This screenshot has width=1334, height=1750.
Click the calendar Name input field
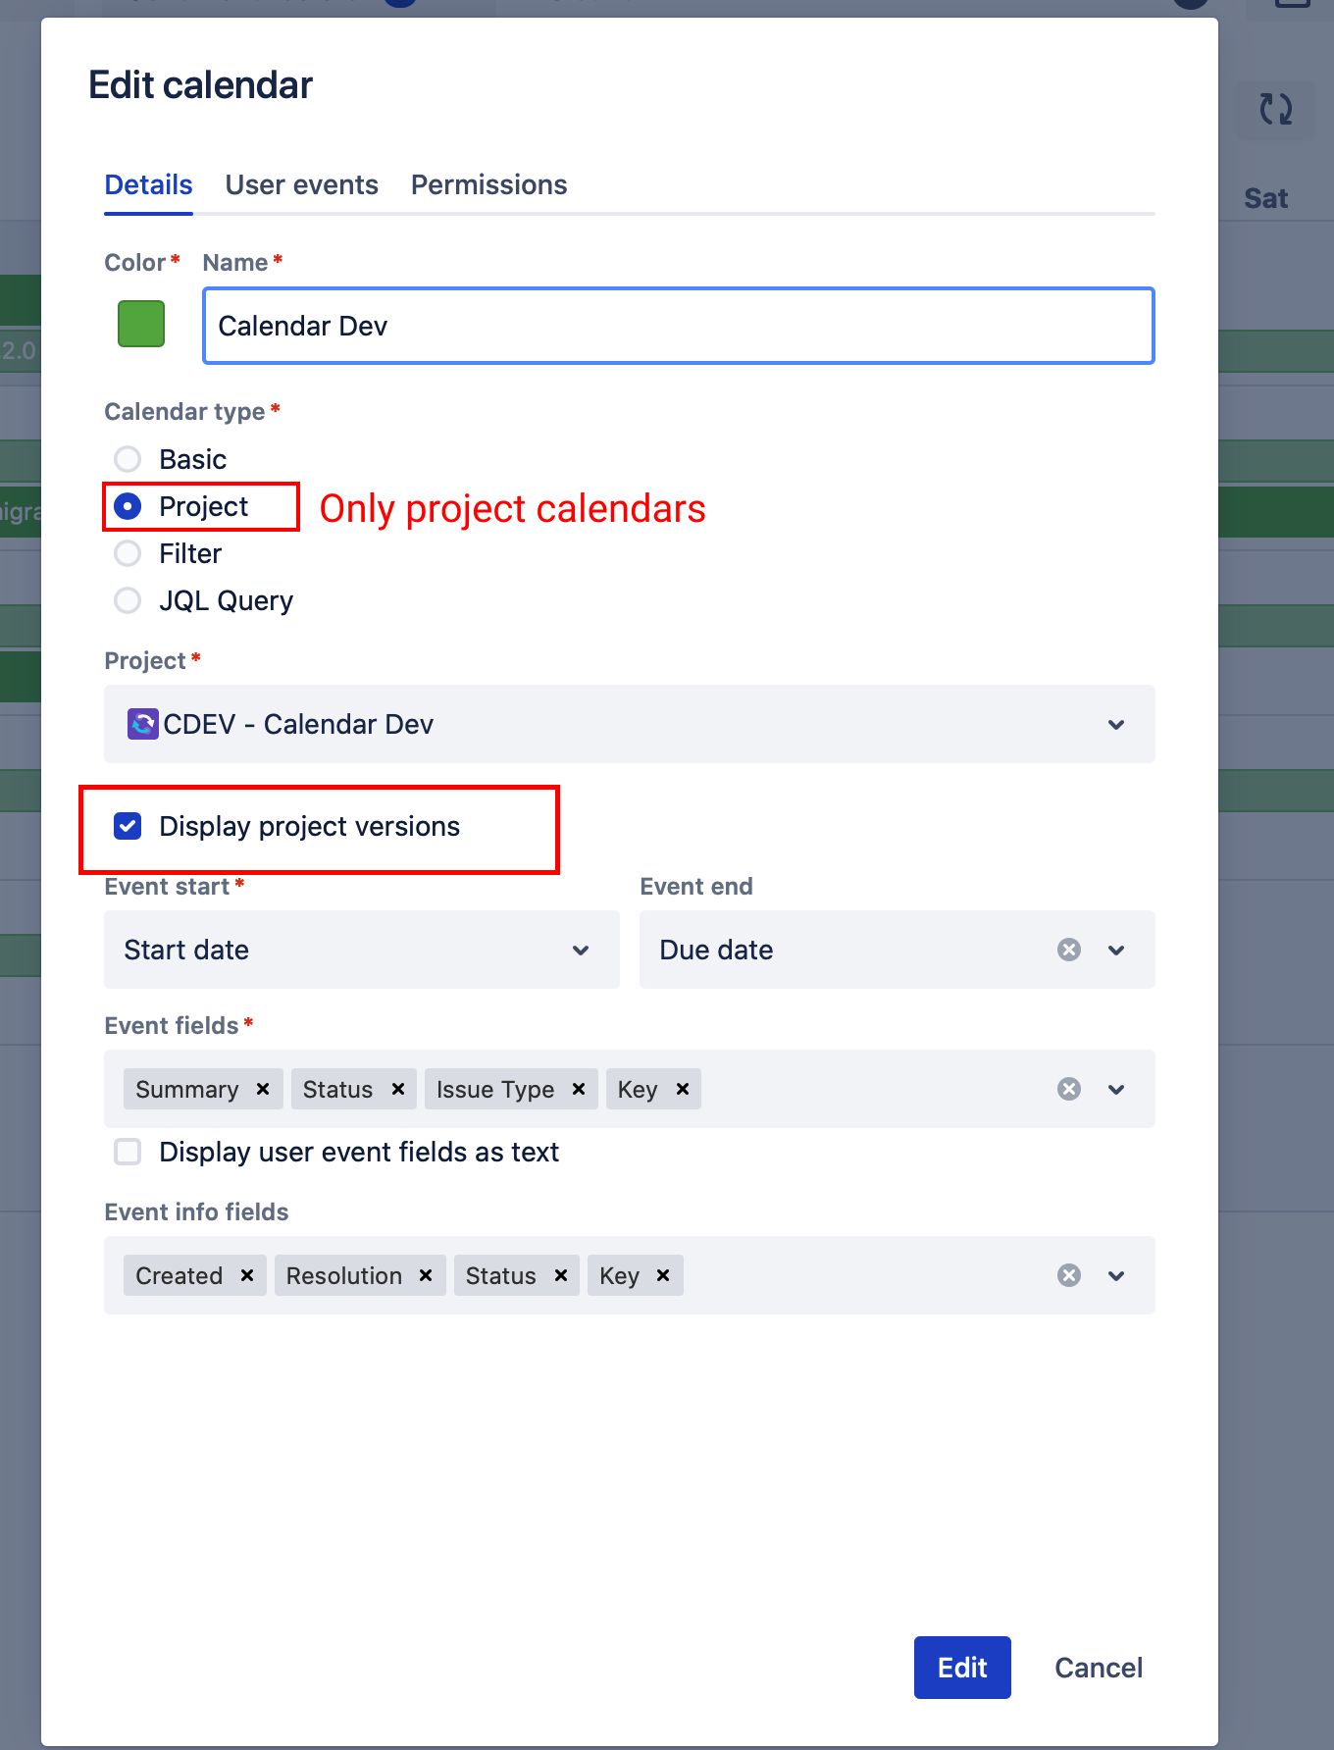678,326
